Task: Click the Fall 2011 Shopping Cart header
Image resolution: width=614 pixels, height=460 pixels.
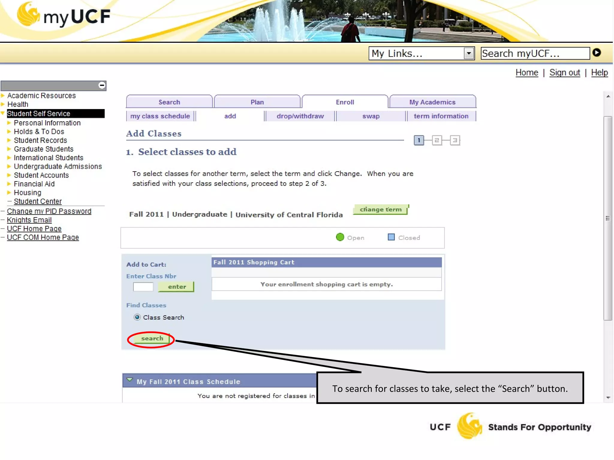Action: click(x=326, y=262)
